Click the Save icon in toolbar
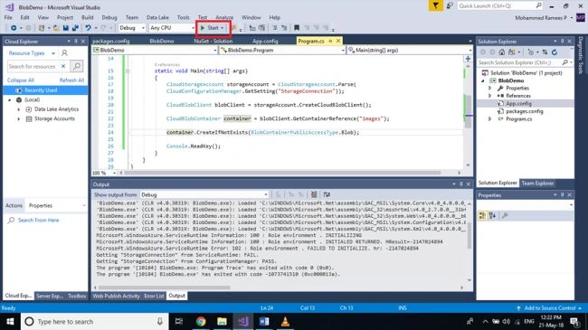588x330 pixels. pos(66,28)
